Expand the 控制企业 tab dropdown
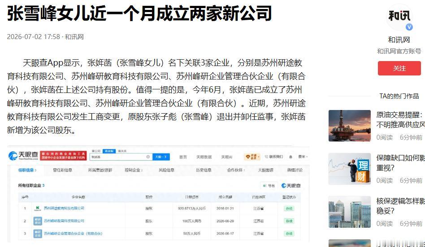Viewport: 425px width, 247px height. (133, 170)
